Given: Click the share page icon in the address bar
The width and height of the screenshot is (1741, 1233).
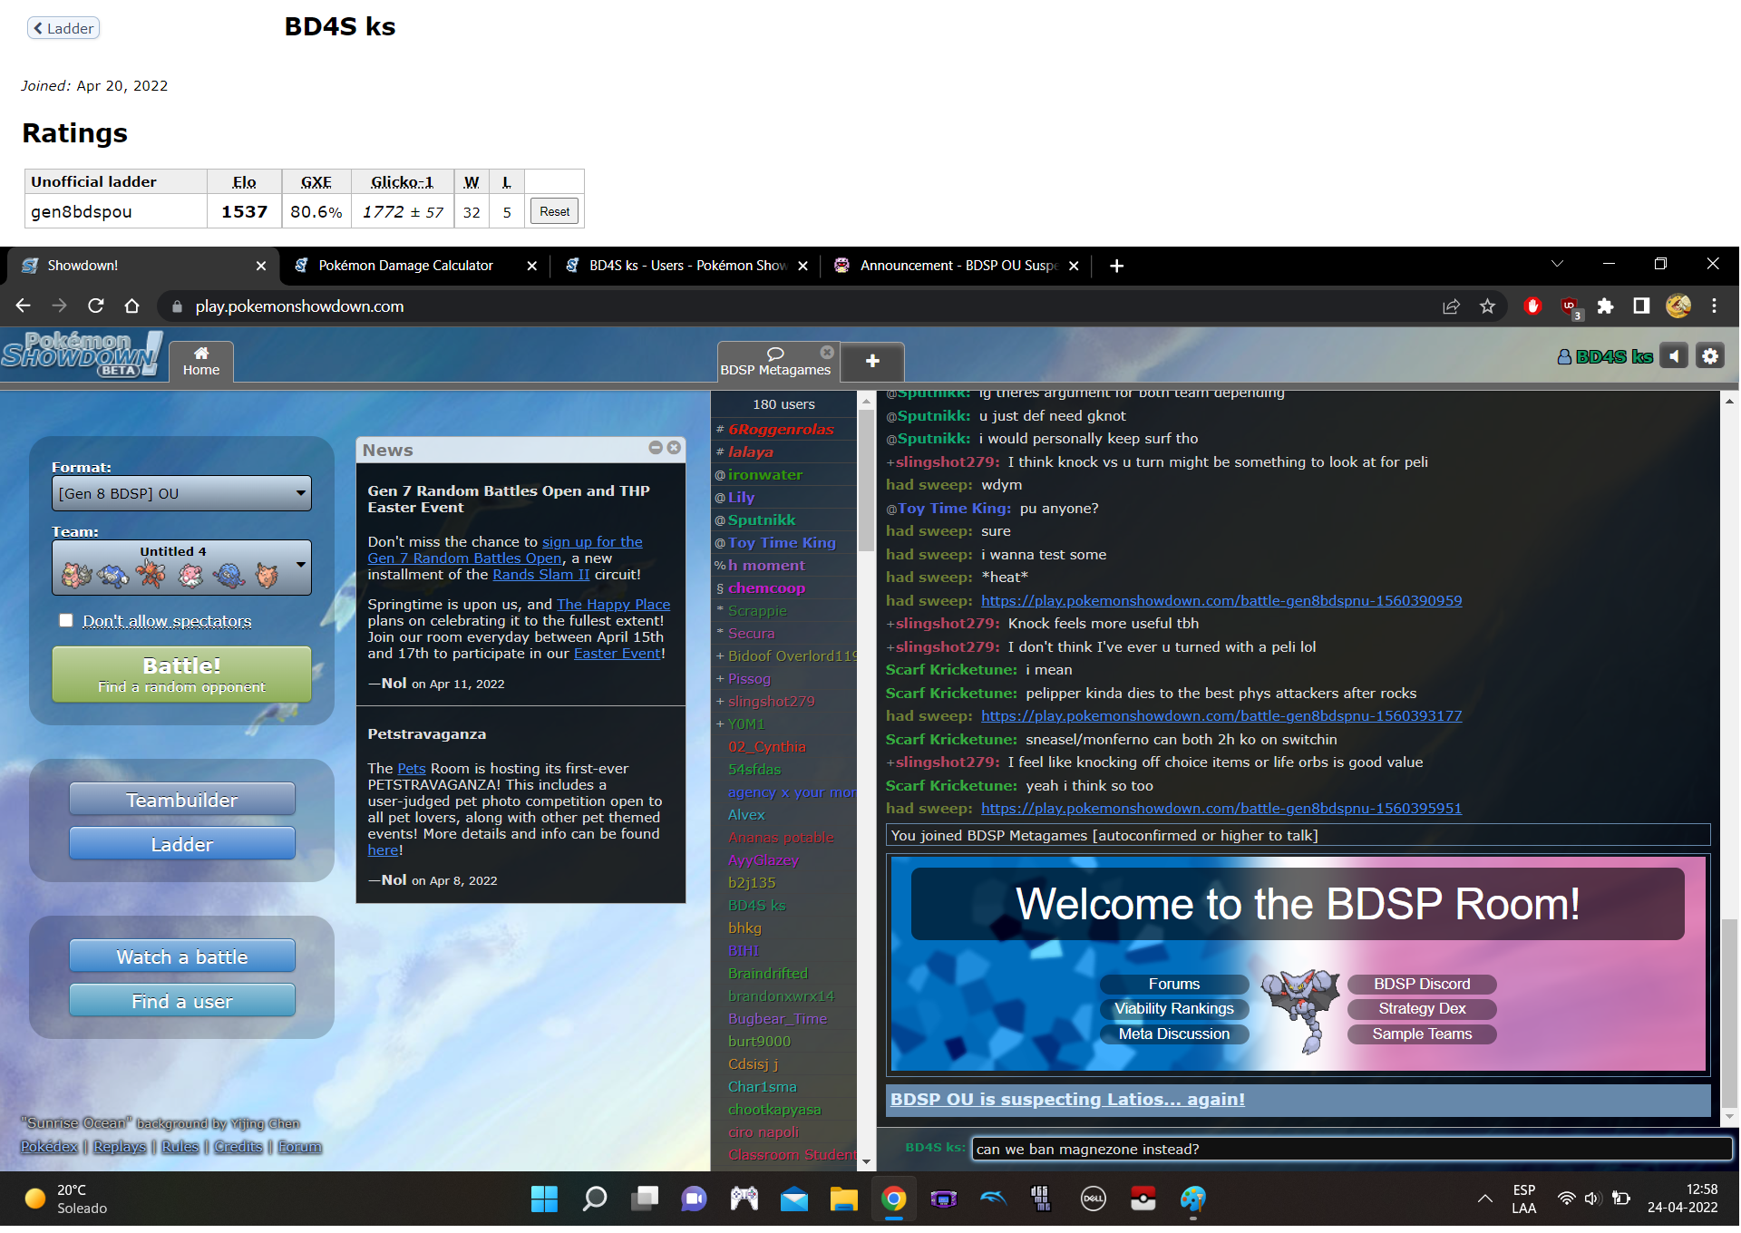Looking at the screenshot, I should point(1451,306).
